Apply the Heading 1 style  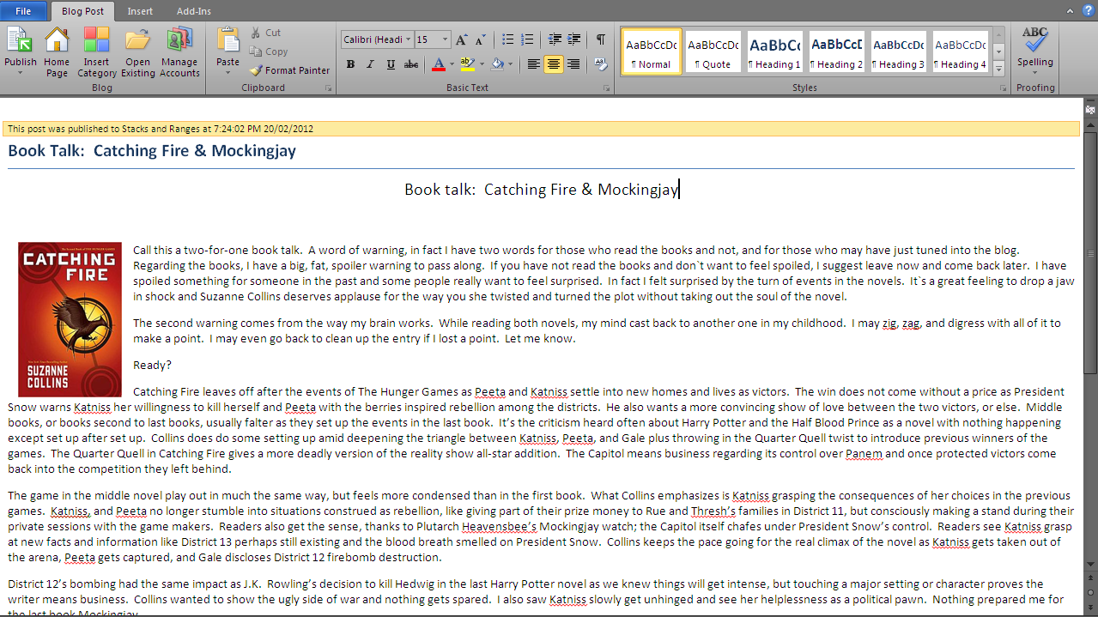[774, 51]
